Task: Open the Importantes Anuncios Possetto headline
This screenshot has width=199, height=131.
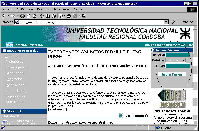Action: point(95,54)
